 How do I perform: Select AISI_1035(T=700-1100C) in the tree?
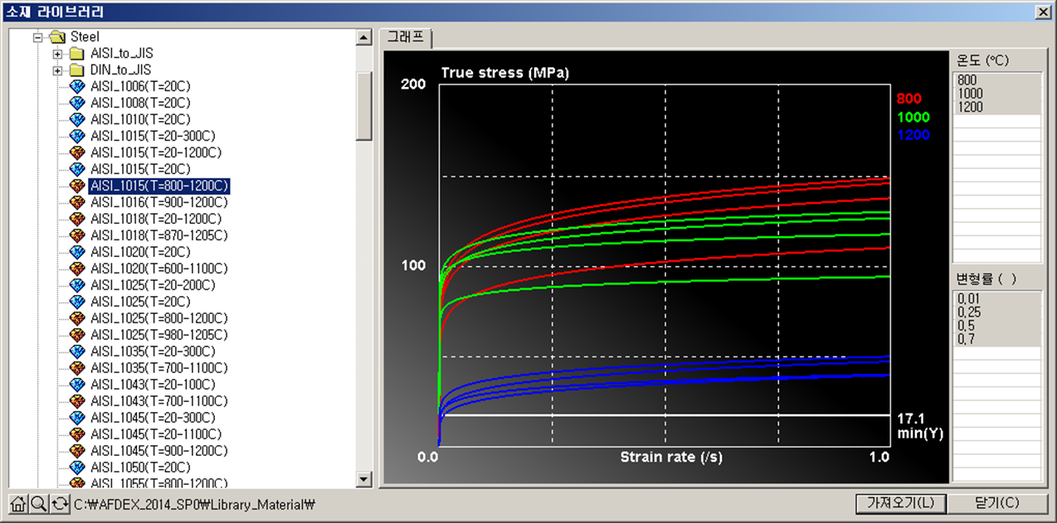[158, 368]
